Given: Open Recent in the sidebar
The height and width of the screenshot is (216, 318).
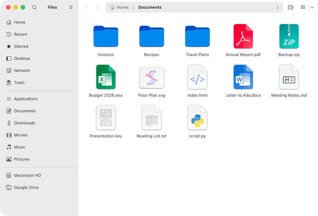Looking at the screenshot, I should click(x=39, y=34).
